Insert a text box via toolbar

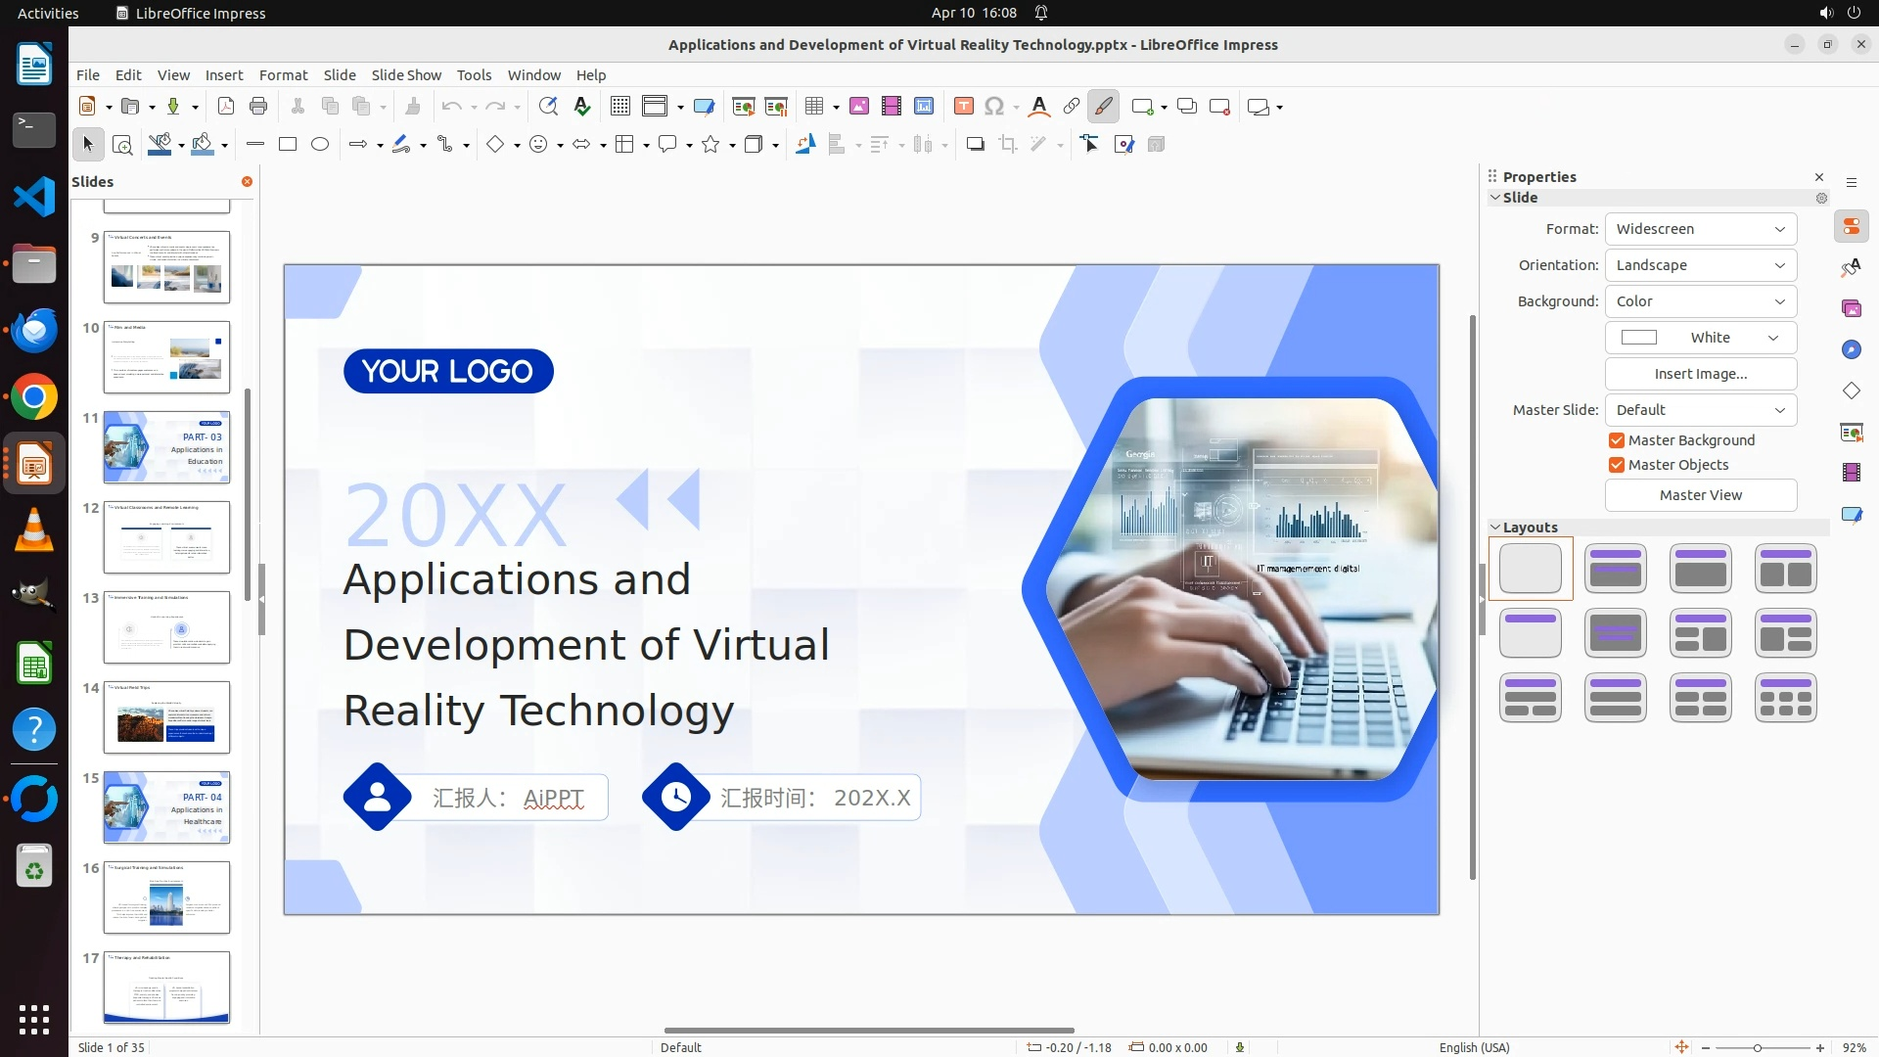click(963, 107)
